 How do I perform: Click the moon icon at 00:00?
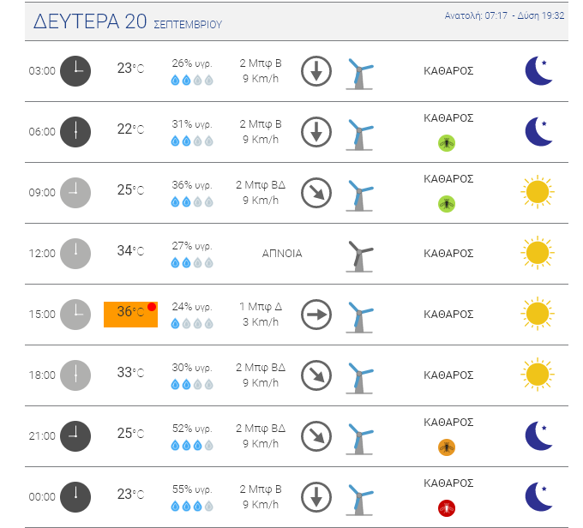(538, 497)
